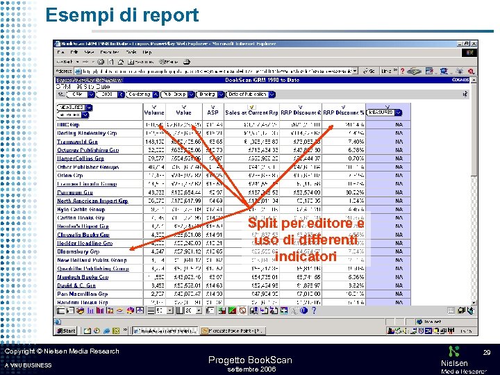Click the IE Print icon
Image resolution: width=500 pixels, height=375 pixels.
point(187,62)
